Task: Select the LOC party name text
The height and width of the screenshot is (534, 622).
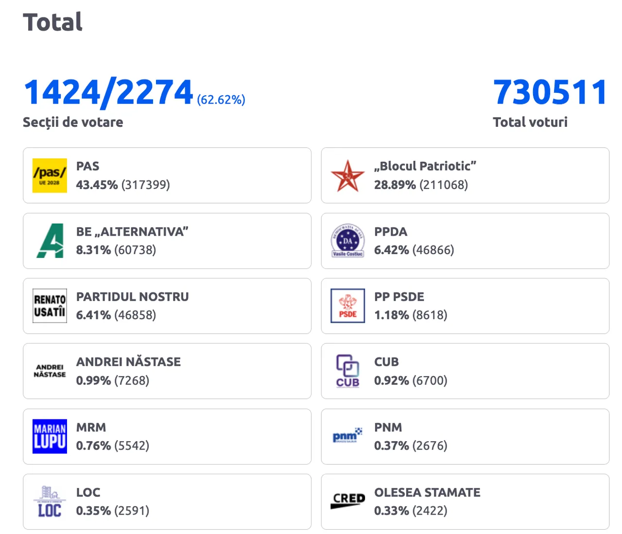Action: pos(88,492)
